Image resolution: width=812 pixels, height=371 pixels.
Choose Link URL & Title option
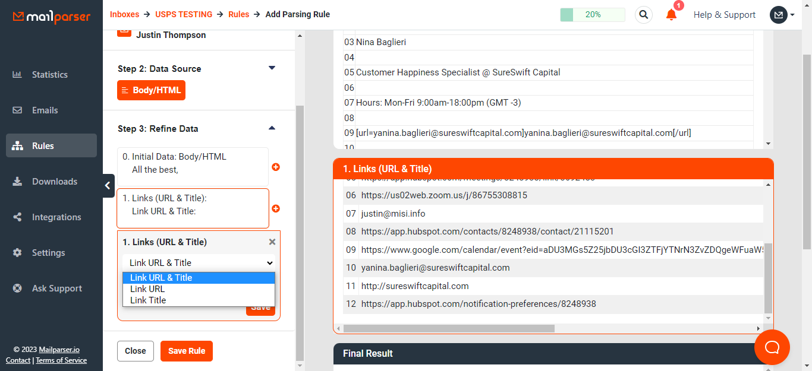199,278
